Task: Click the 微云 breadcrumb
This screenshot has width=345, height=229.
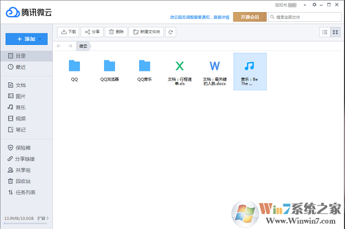Action: coord(83,46)
